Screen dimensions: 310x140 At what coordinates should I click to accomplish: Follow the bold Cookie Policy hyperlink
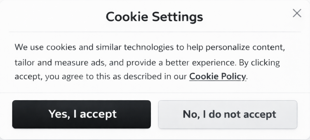coord(217,76)
